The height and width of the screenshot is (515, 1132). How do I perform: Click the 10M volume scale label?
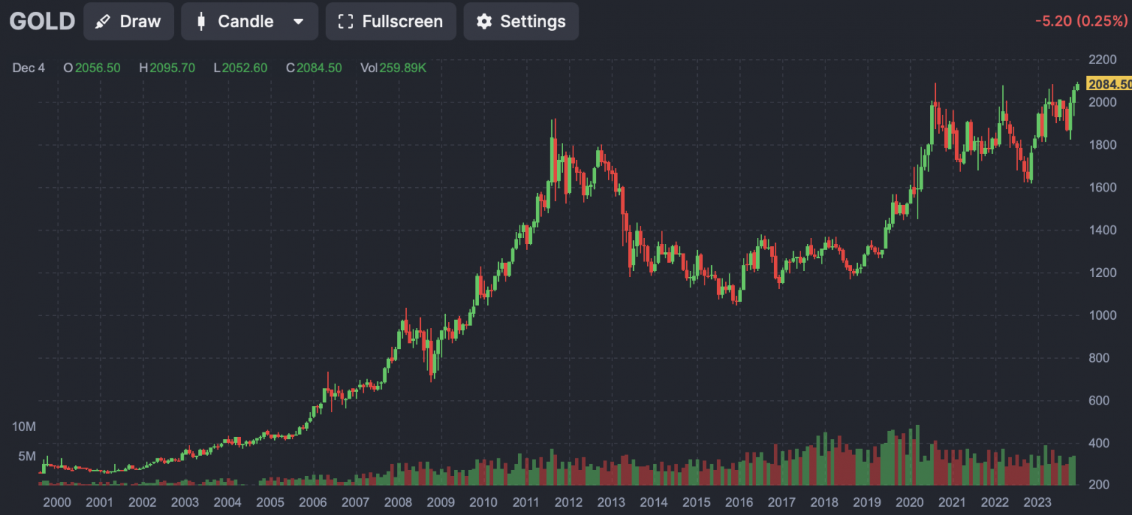pos(24,427)
